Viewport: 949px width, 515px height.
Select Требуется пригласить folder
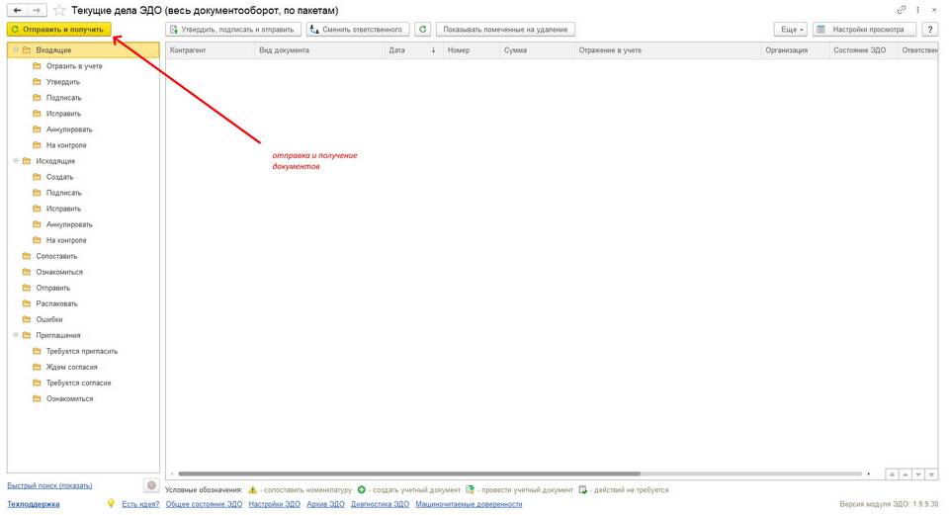[x=82, y=351]
